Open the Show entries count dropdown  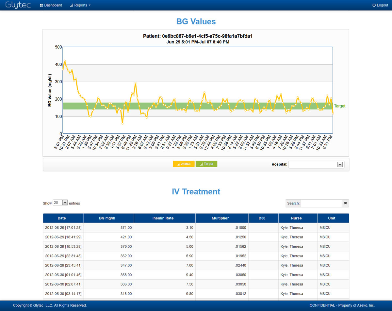tap(60, 203)
